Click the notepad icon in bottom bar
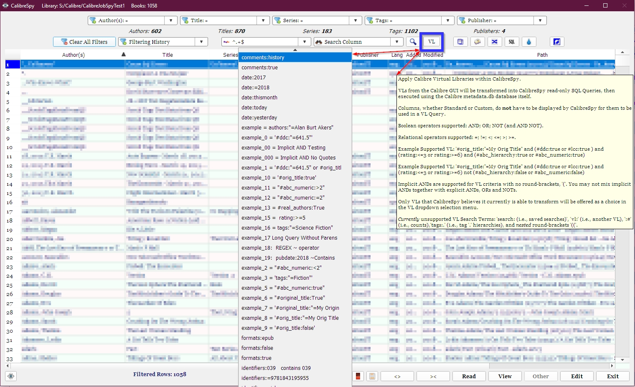 pos(372,376)
